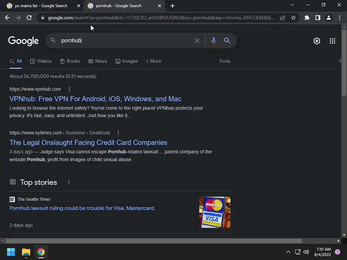
Task: Click inside the Google search input field
Action: [x=126, y=41]
